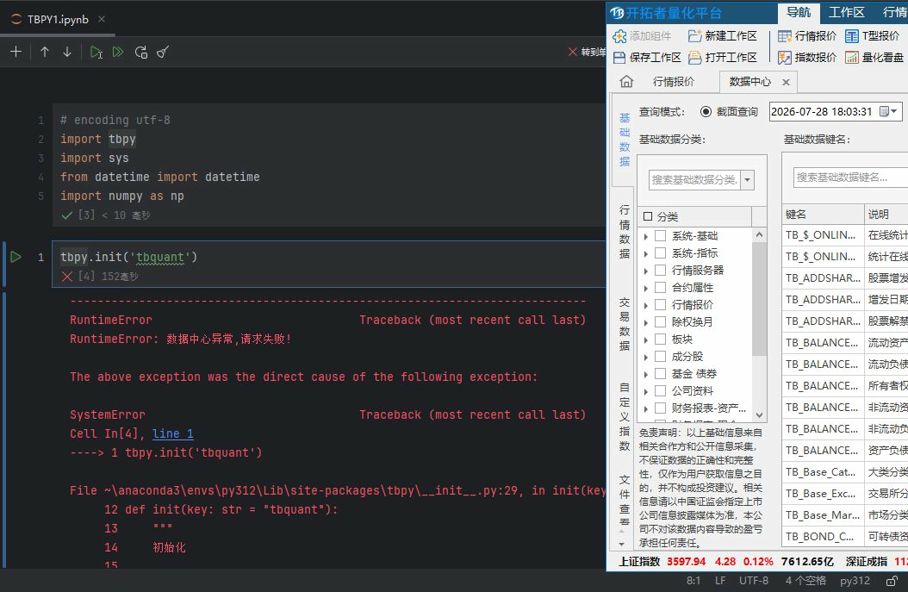Select the 截面查询 radio button

pos(706,112)
